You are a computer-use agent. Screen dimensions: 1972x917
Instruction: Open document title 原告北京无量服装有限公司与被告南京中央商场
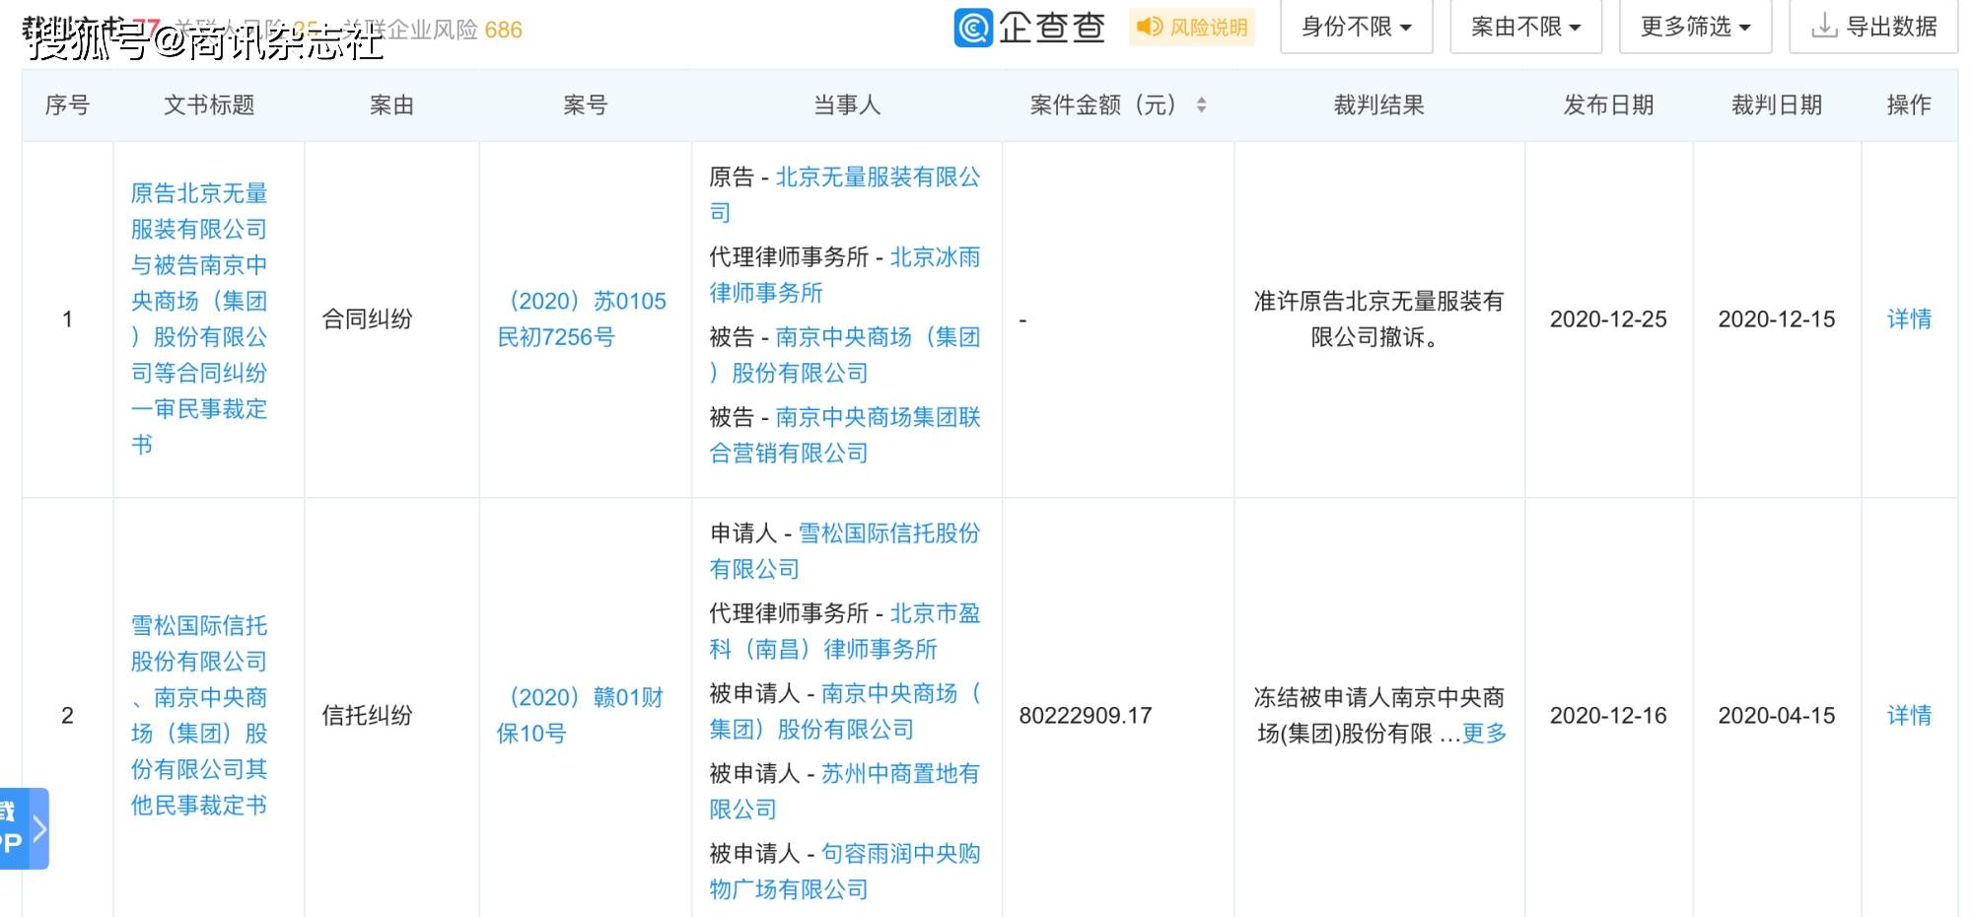tap(199, 318)
